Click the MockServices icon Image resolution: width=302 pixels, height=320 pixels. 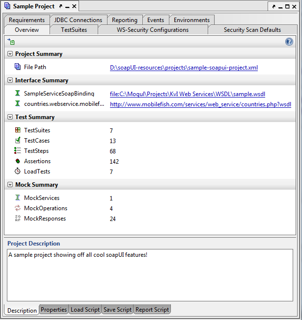coord(18,197)
